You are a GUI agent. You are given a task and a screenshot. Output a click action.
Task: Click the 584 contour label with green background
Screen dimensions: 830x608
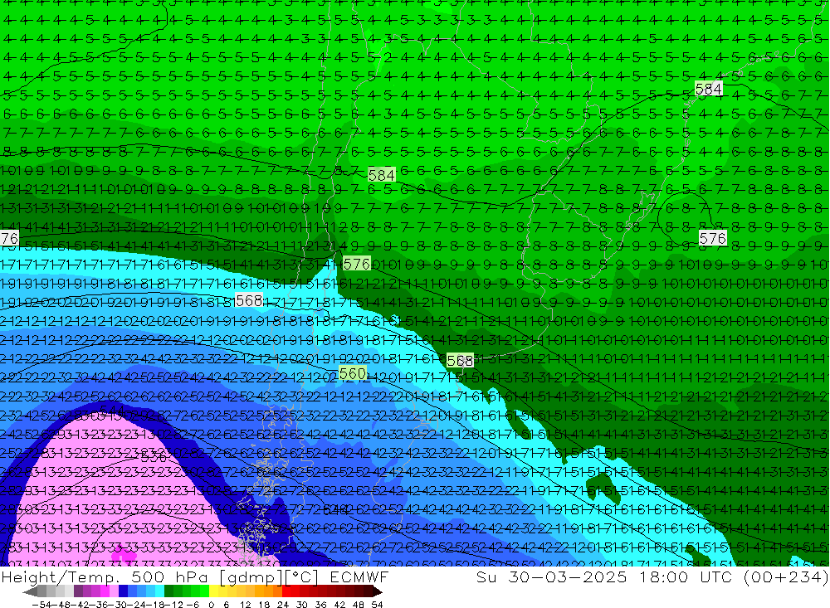click(x=381, y=175)
